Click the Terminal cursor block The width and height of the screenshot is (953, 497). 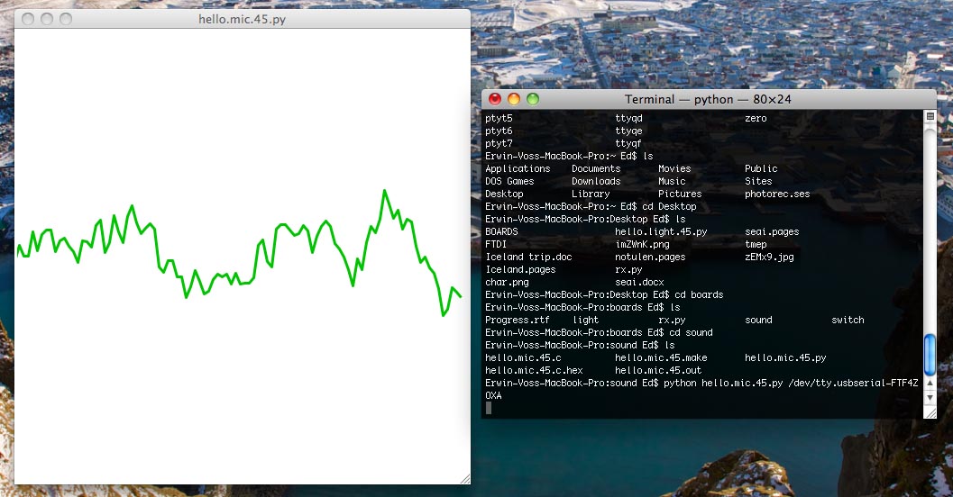489,409
